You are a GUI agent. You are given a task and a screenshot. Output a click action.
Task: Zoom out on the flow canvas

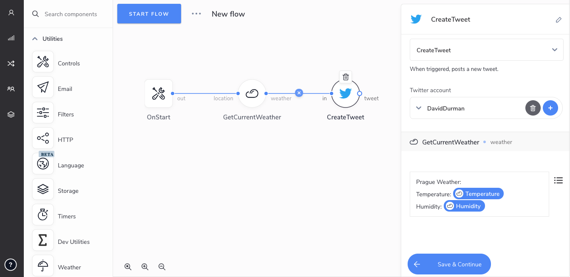pos(162,267)
